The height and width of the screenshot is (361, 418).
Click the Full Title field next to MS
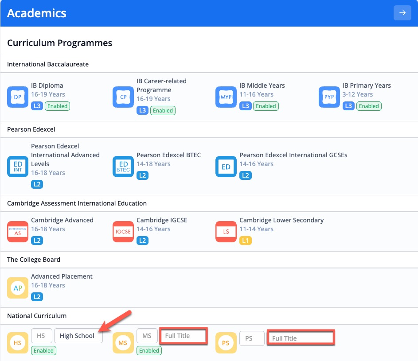coord(184,336)
